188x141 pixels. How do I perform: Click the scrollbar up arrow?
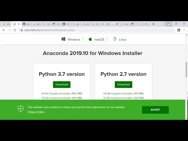pos(187,35)
